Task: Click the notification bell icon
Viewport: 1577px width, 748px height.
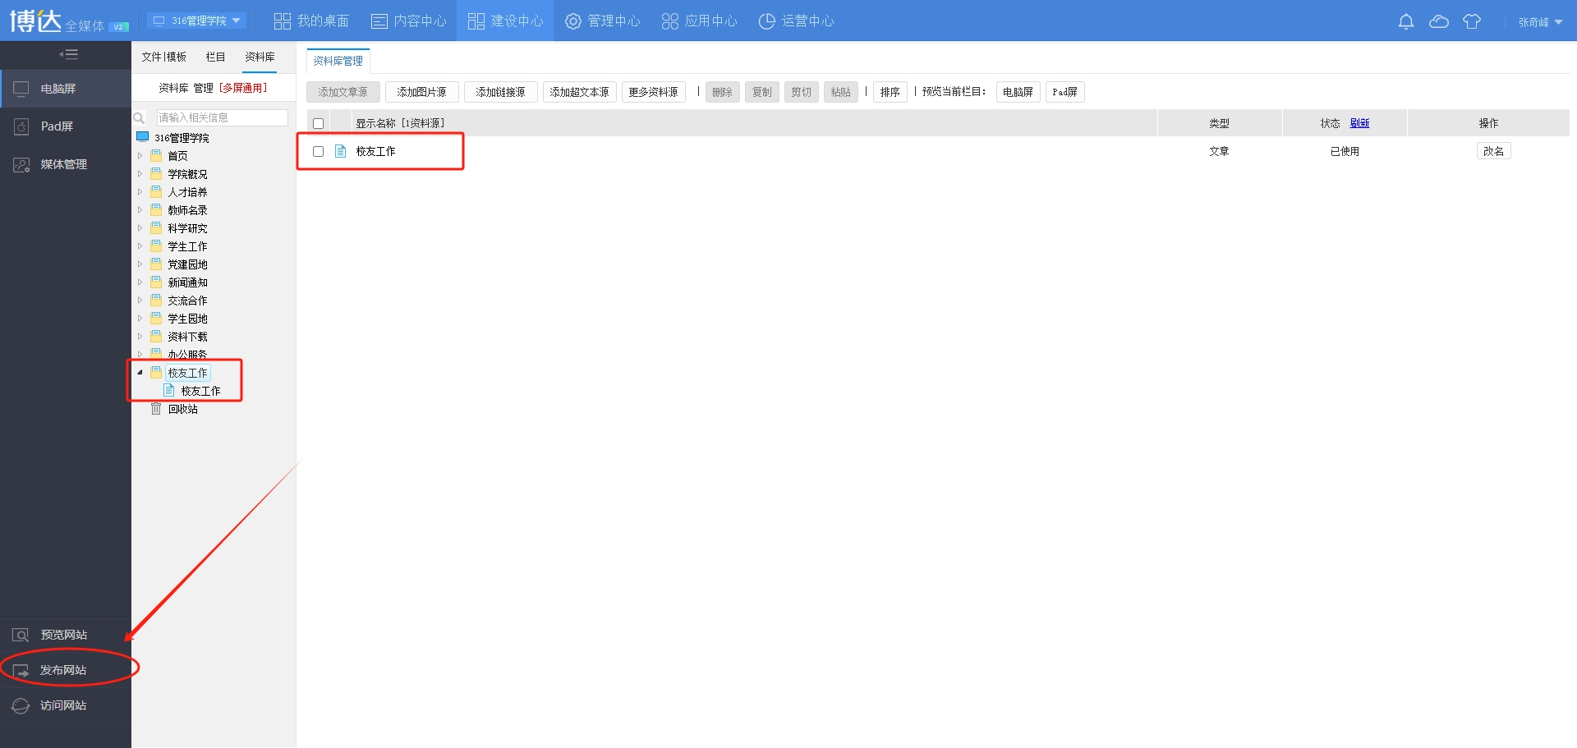Action: (1405, 21)
